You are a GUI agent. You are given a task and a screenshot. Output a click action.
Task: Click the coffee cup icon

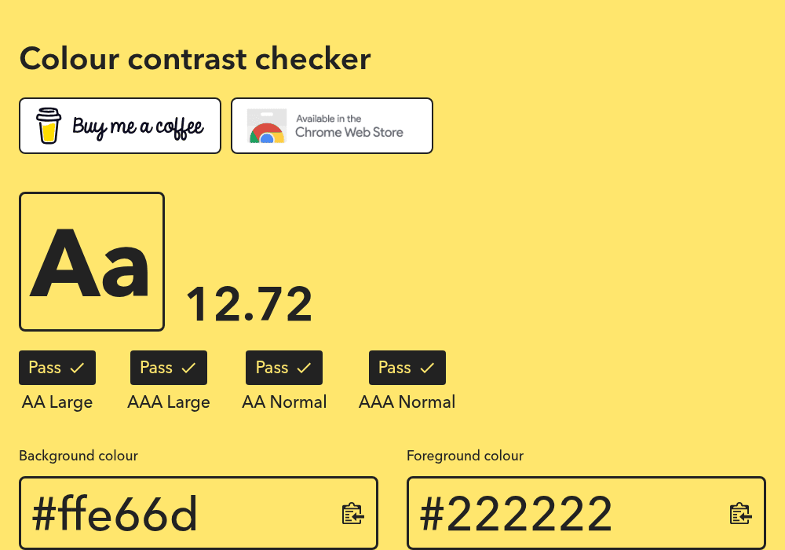point(49,126)
